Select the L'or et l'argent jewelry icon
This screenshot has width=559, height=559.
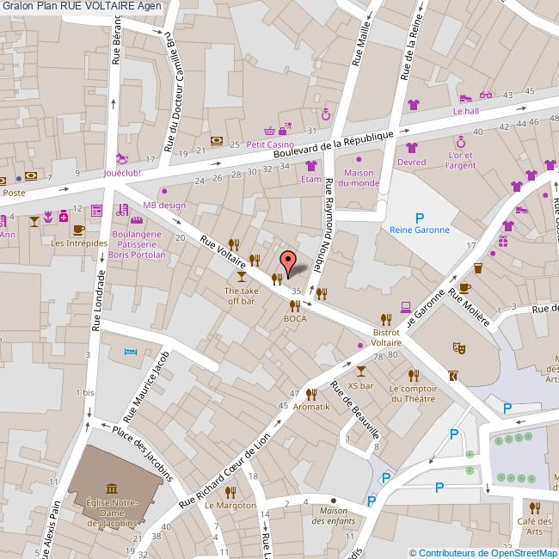[461, 140]
